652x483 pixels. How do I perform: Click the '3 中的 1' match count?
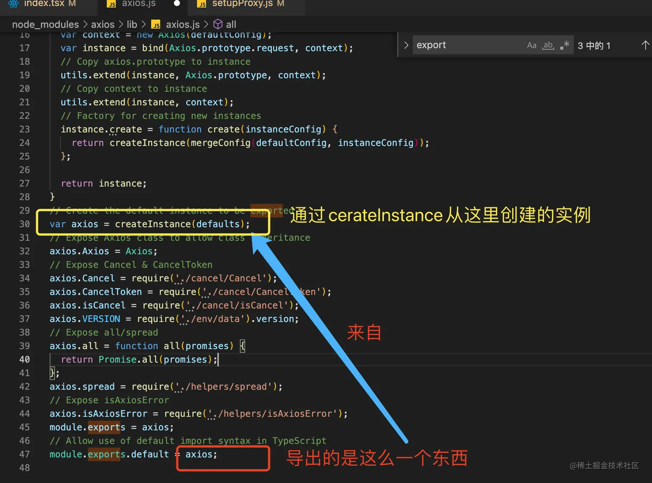(x=594, y=46)
